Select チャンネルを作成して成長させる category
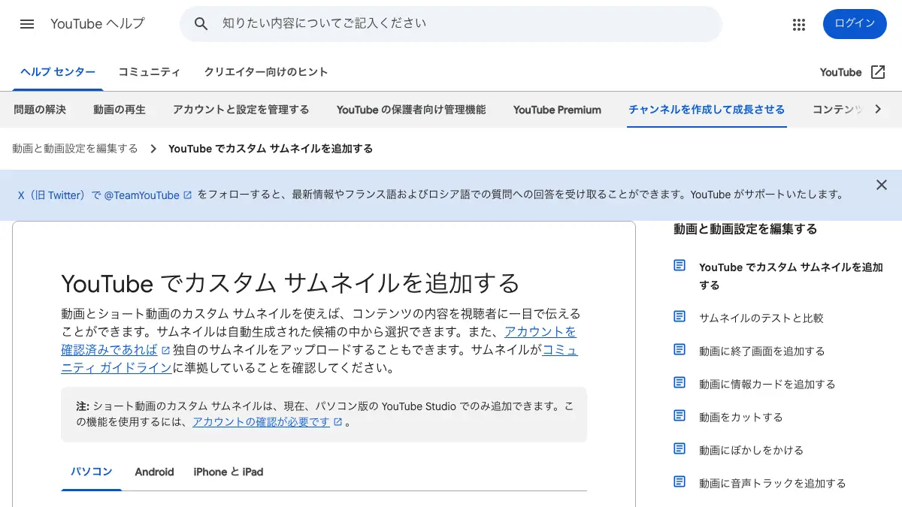This screenshot has height=507, width=902. tap(707, 110)
